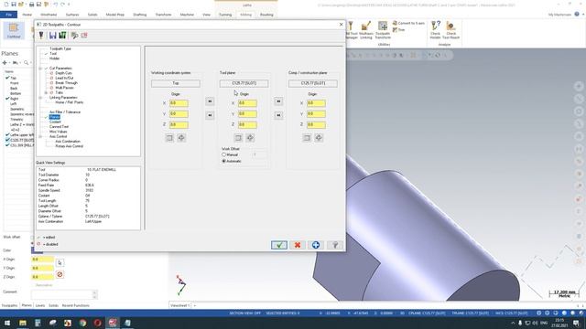
Task: Click the Tool plane Z origin field
Action: click(x=247, y=124)
